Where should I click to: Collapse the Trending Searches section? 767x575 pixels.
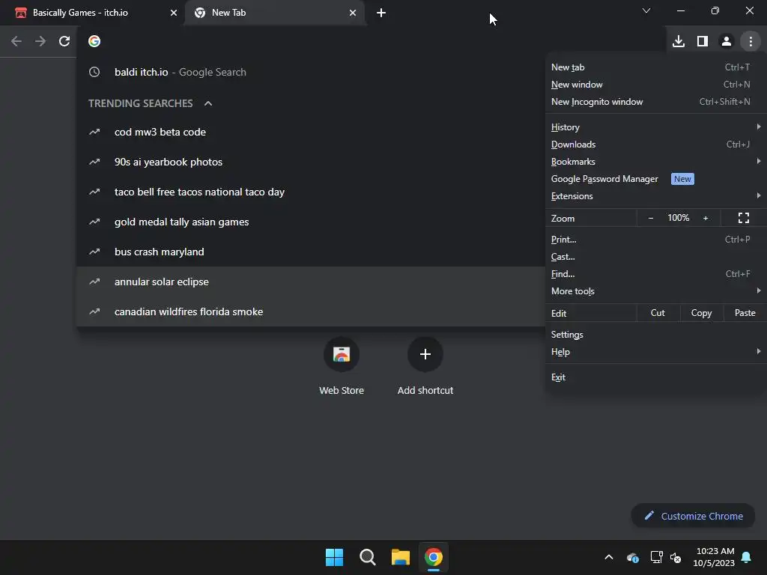point(208,103)
